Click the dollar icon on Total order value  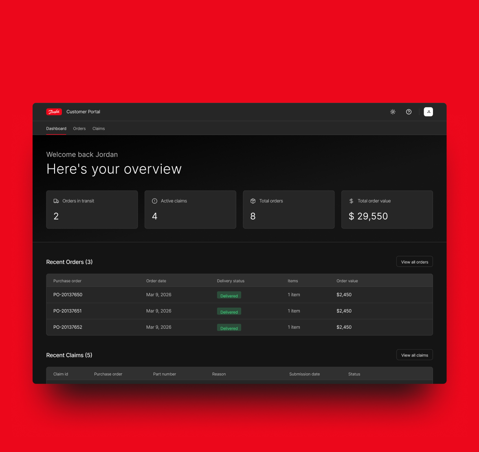coord(351,201)
